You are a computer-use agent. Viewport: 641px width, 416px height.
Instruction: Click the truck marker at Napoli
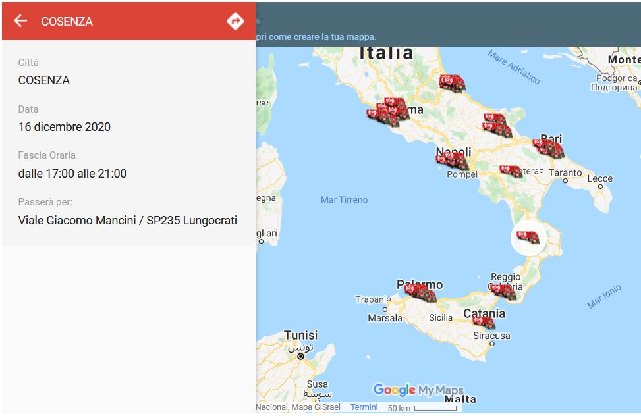(452, 159)
